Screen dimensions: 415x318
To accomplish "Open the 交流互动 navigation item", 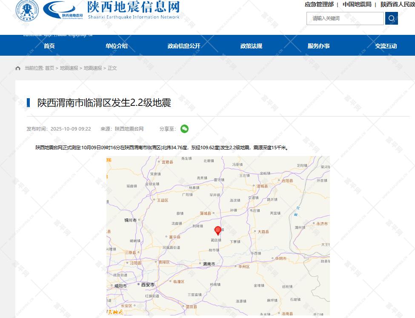I will pos(386,46).
